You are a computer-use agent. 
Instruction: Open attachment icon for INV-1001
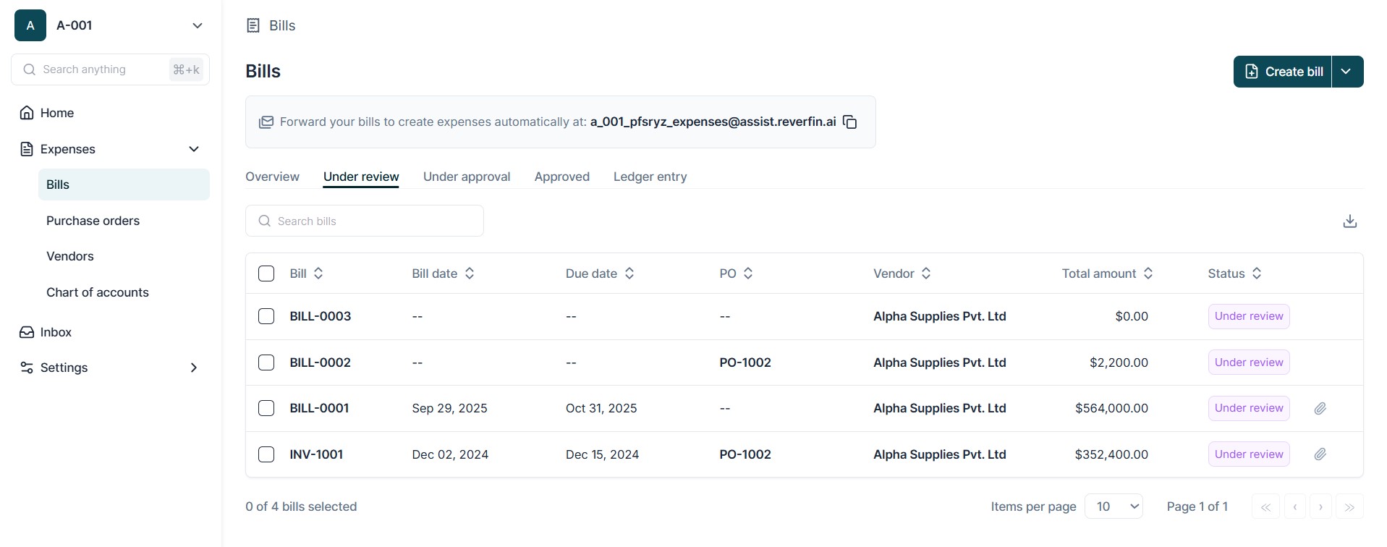(x=1320, y=454)
